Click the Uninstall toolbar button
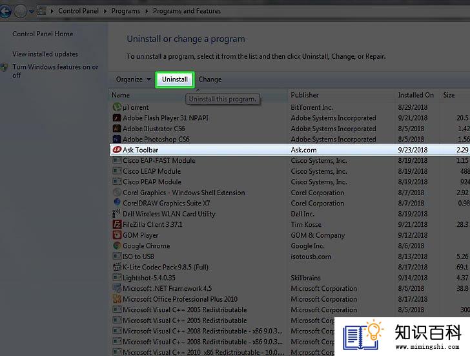Image resolution: width=470 pixels, height=356 pixels. (x=175, y=79)
